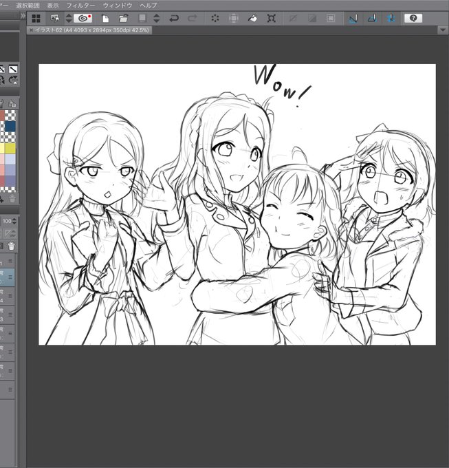Delete layer with the bright trash can icon
The height and width of the screenshot is (468, 449).
click(11, 246)
